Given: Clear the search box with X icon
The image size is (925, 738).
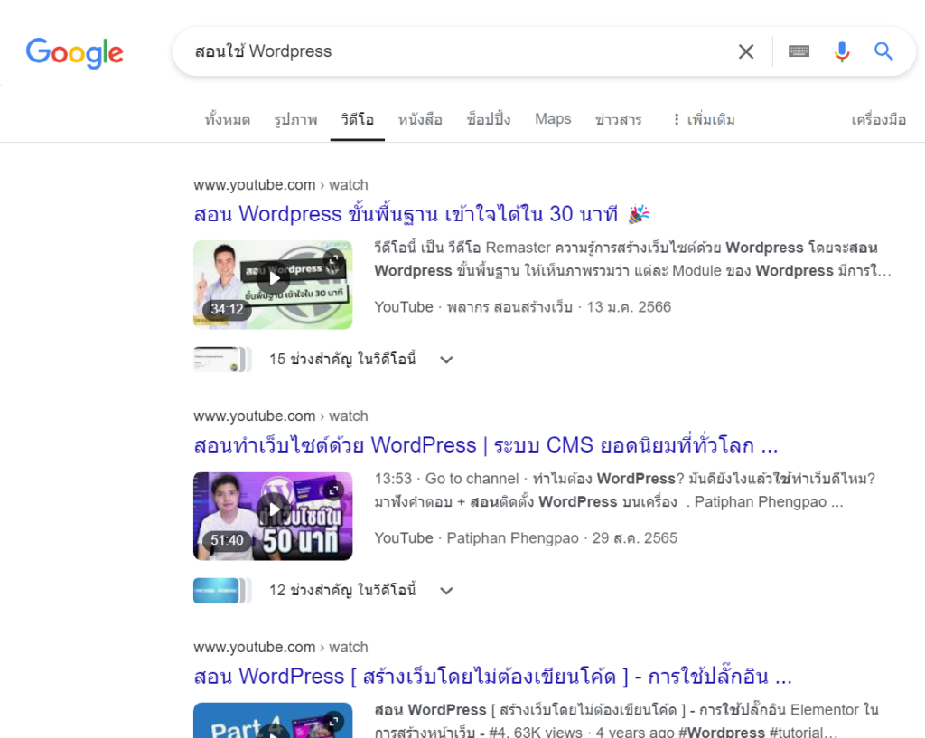Looking at the screenshot, I should pos(745,52).
